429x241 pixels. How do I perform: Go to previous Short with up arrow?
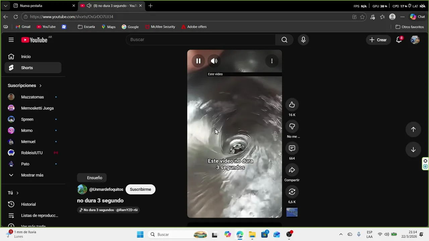tap(413, 130)
